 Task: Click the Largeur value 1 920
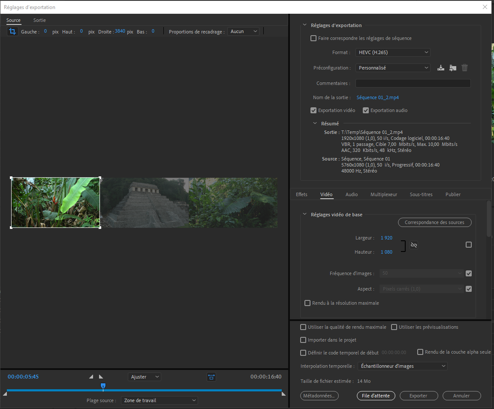386,238
